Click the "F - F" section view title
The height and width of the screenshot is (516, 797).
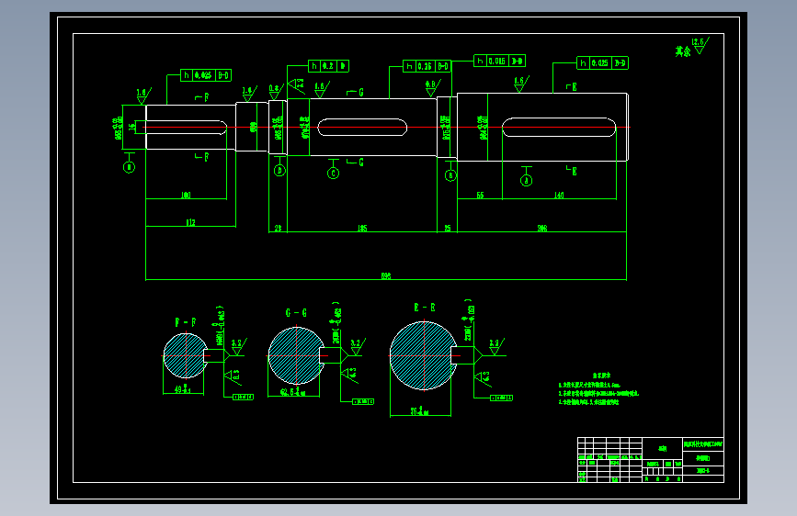(186, 322)
